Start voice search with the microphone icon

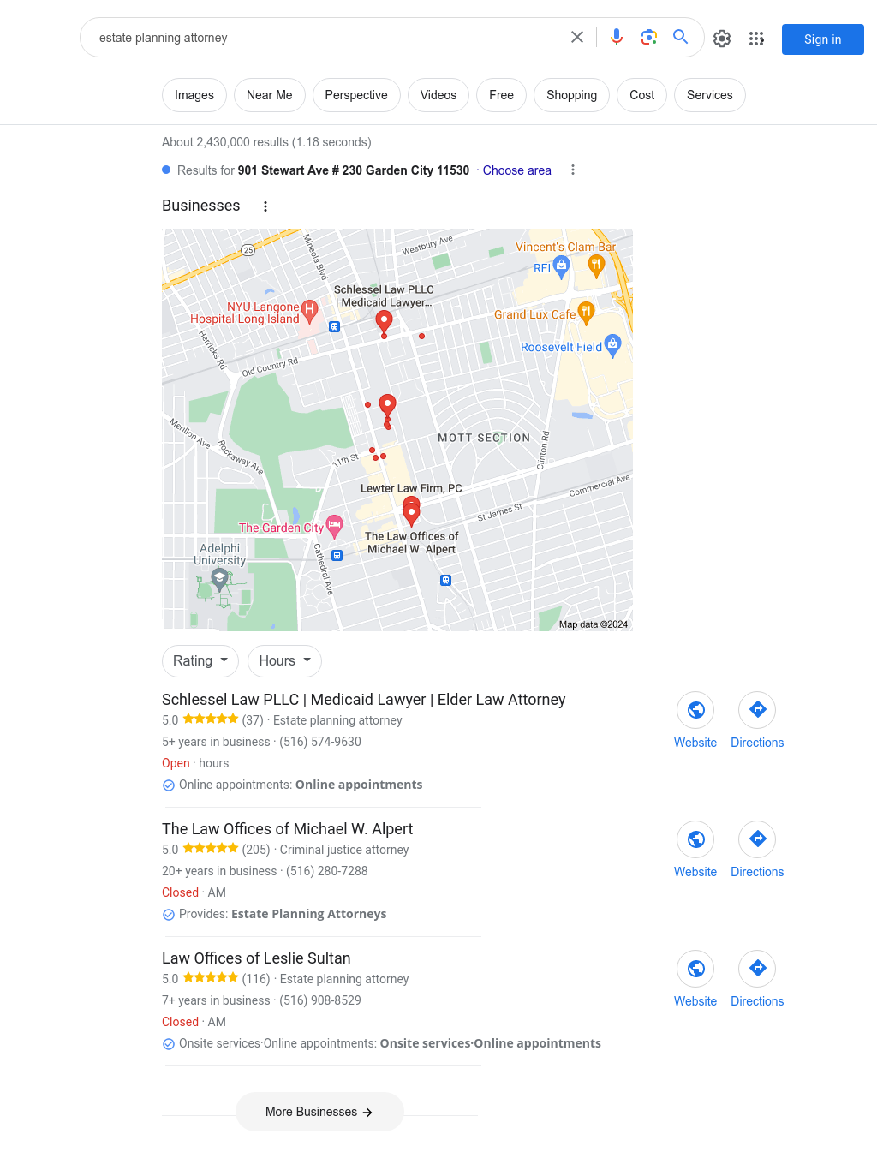617,37
